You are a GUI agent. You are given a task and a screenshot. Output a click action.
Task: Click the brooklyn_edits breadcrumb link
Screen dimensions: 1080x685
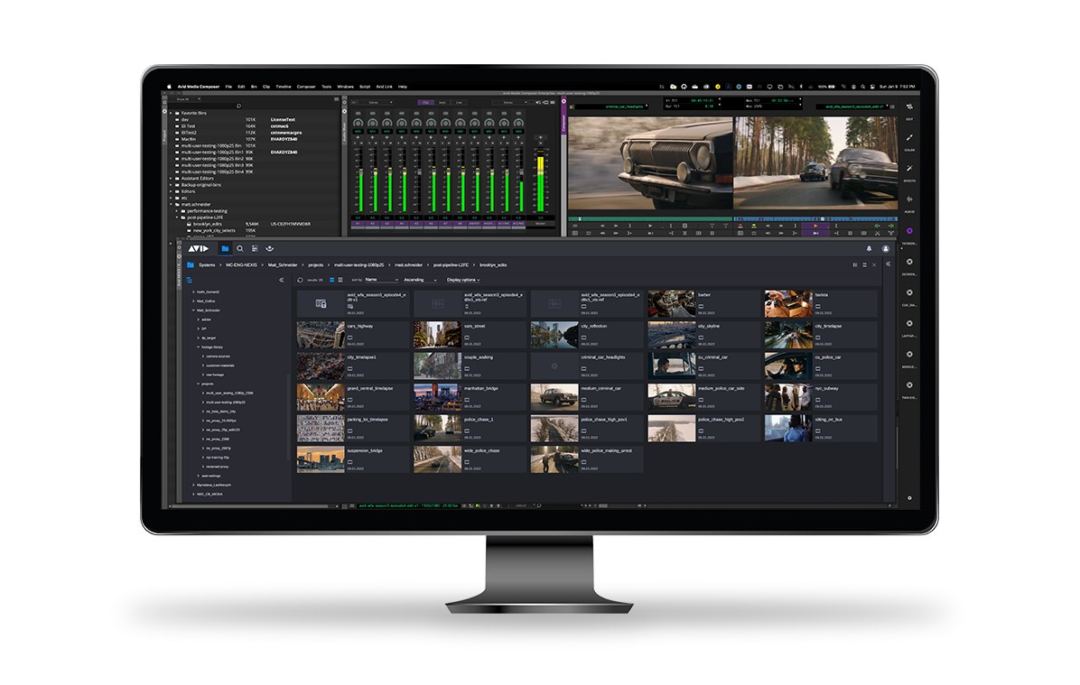[493, 264]
